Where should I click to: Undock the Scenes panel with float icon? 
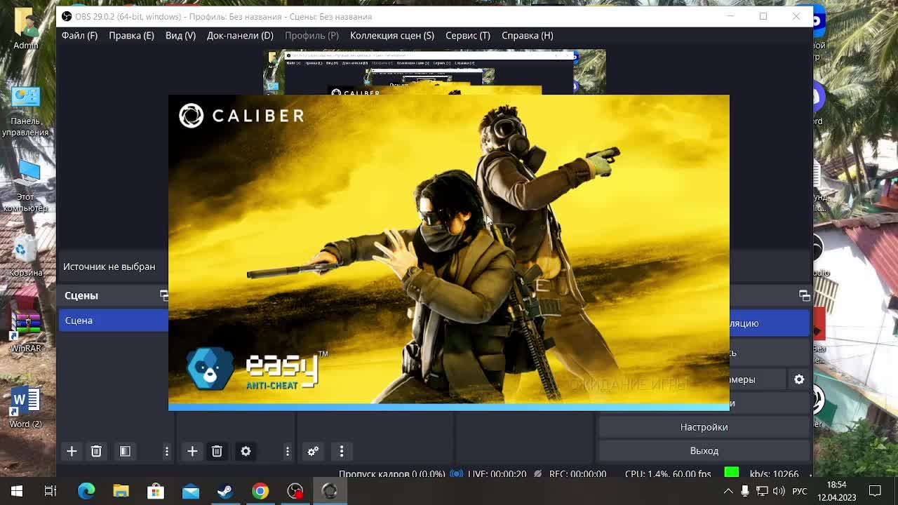coord(164,295)
